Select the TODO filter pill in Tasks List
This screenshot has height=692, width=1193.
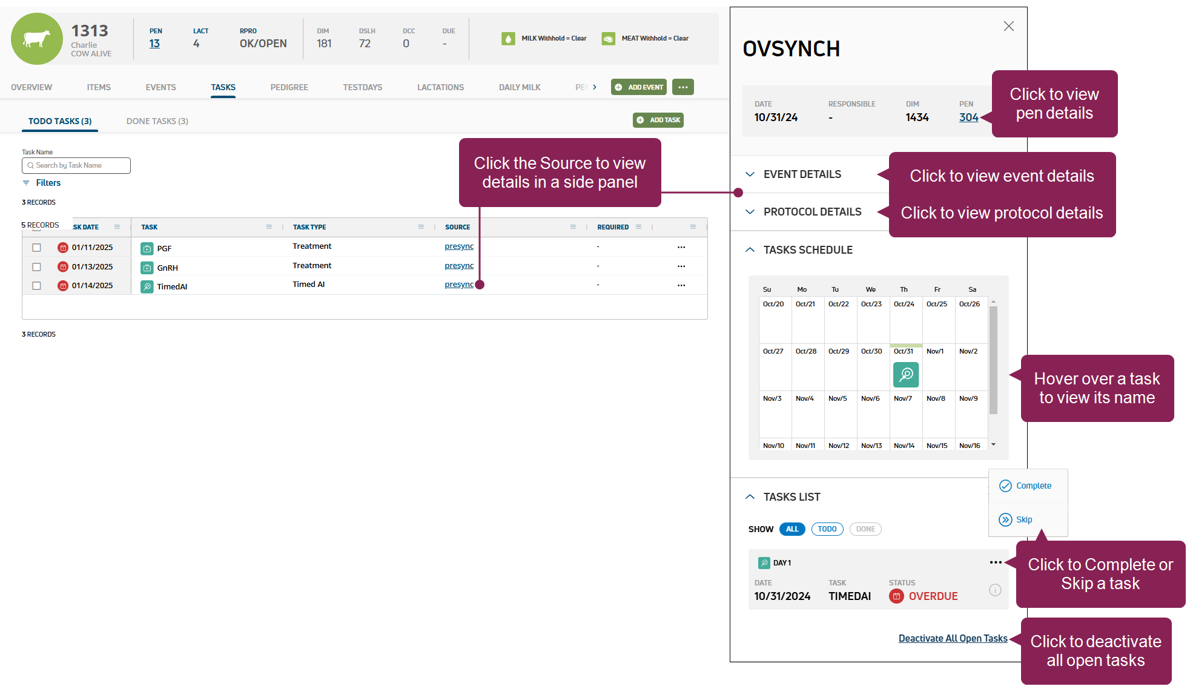(827, 529)
